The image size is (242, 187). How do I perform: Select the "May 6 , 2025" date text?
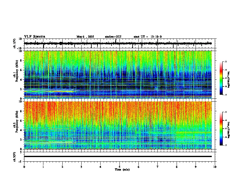(85, 37)
